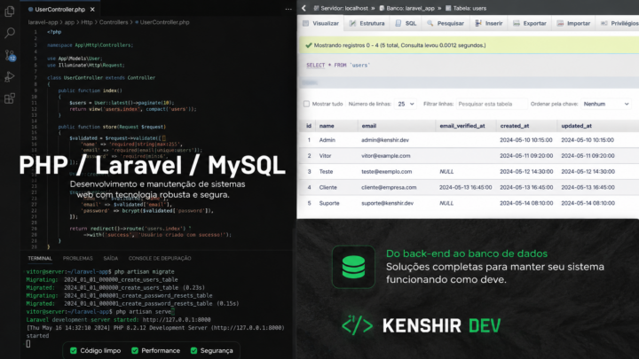Click the Admin name cell
639x359 pixels.
327,140
